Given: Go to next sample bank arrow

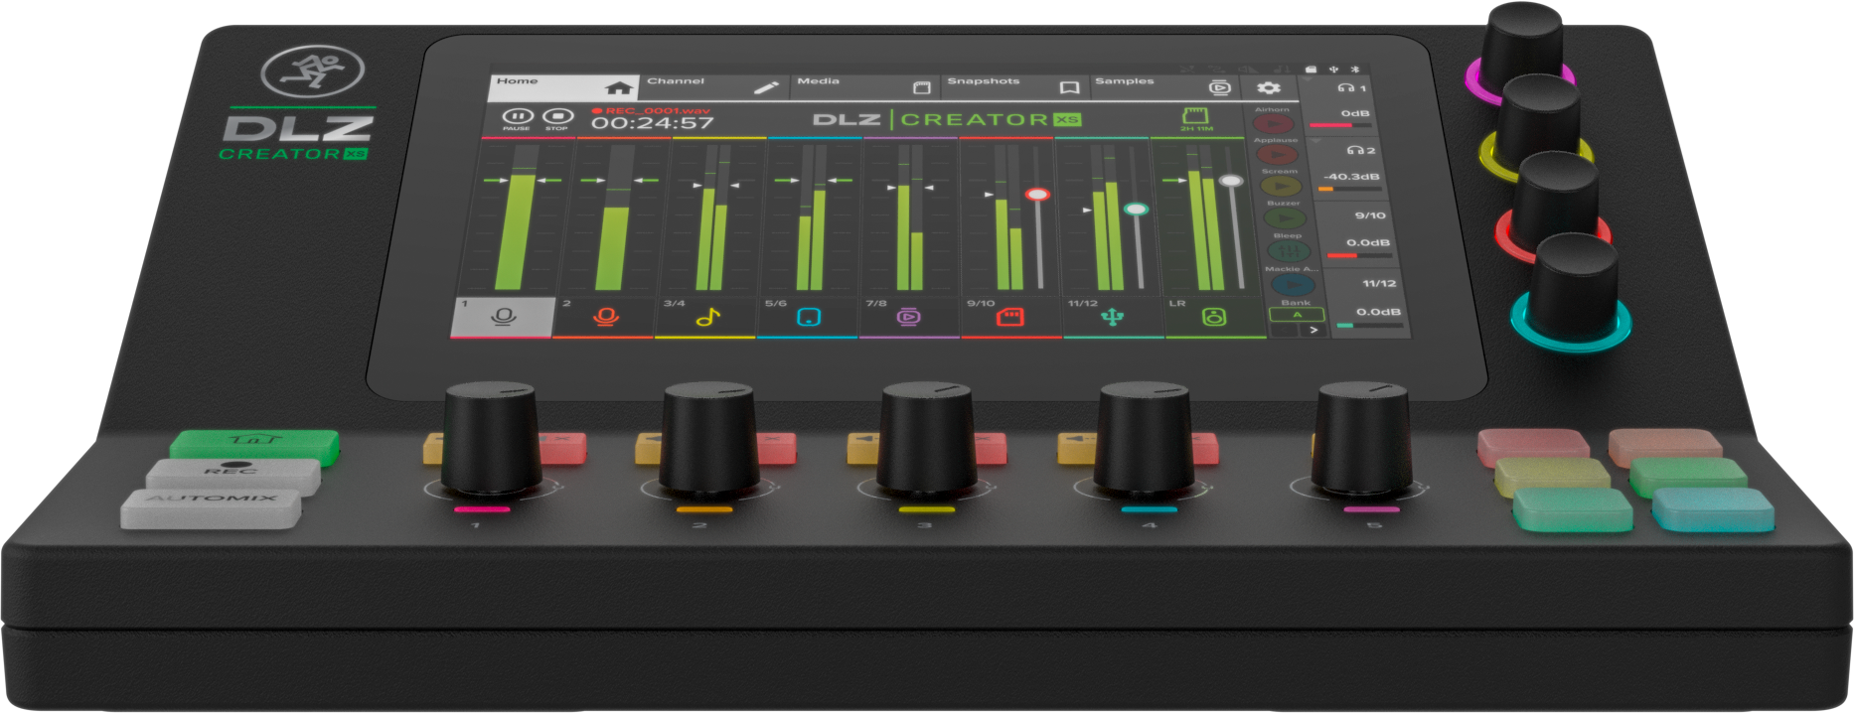Looking at the screenshot, I should click(1313, 330).
